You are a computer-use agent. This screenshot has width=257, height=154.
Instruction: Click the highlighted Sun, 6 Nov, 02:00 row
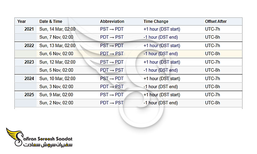(128, 54)
